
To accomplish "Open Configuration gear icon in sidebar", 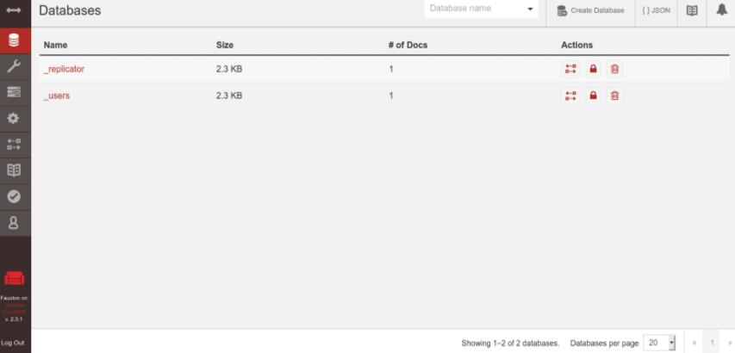I will click(15, 119).
